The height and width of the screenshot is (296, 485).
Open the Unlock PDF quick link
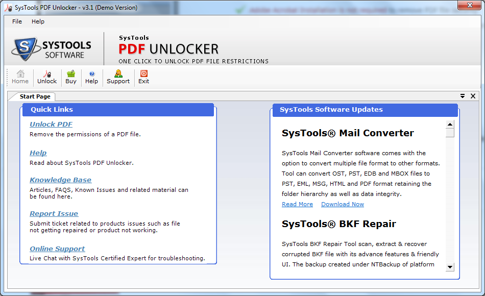51,124
